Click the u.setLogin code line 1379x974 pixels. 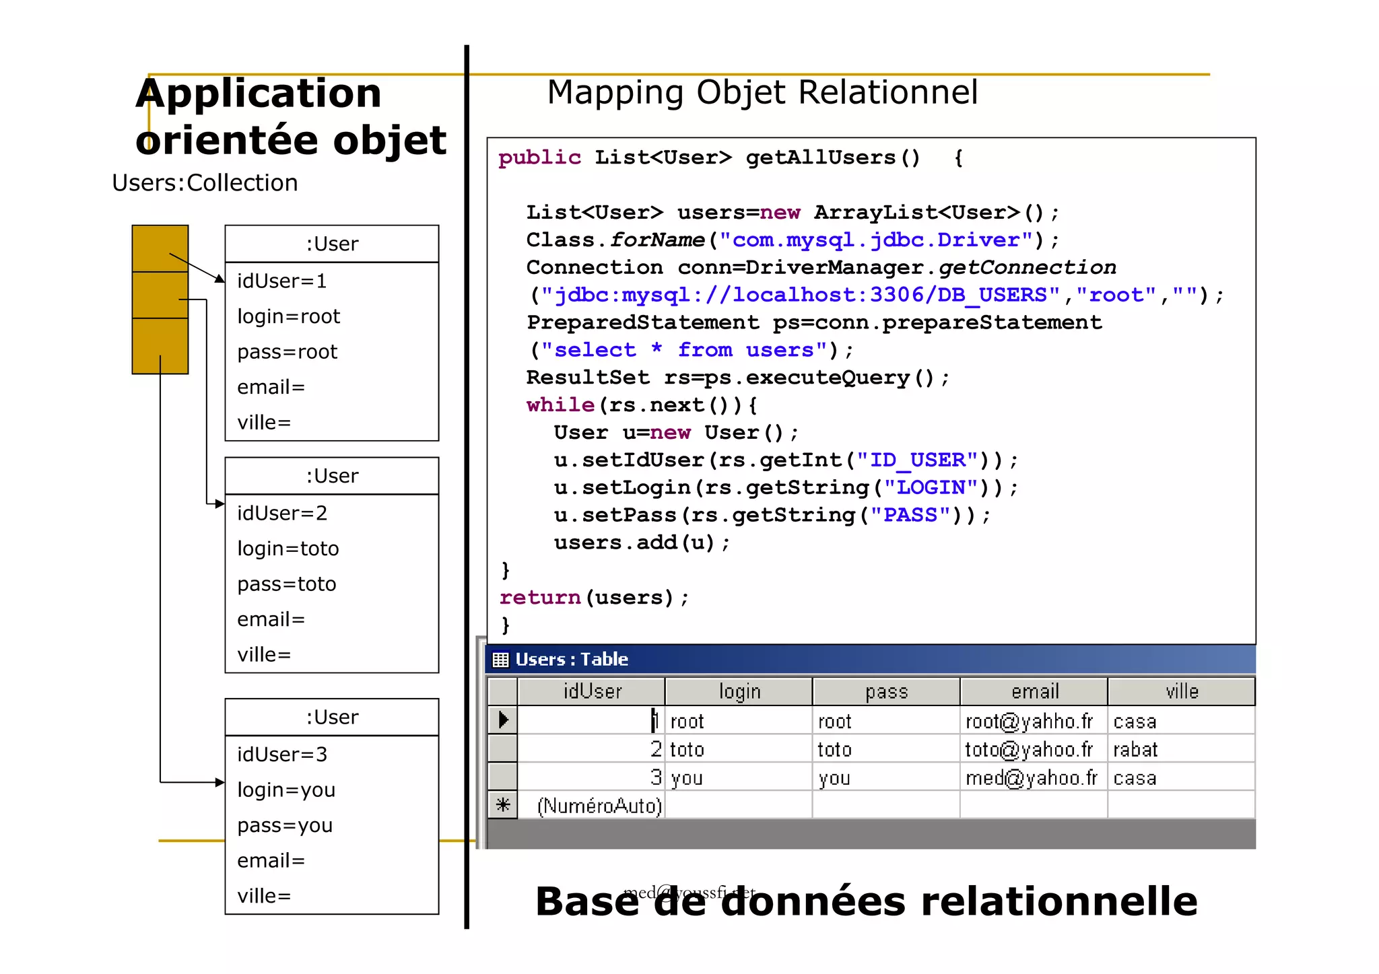pos(786,488)
